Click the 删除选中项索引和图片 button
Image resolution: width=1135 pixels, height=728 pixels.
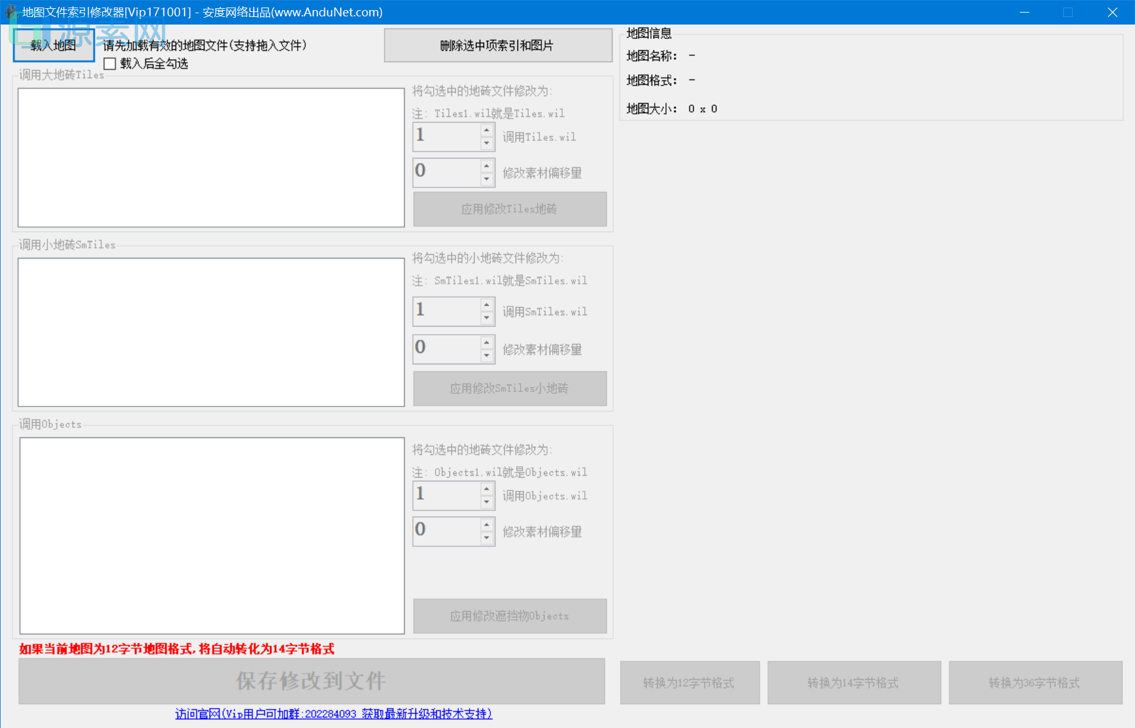498,45
